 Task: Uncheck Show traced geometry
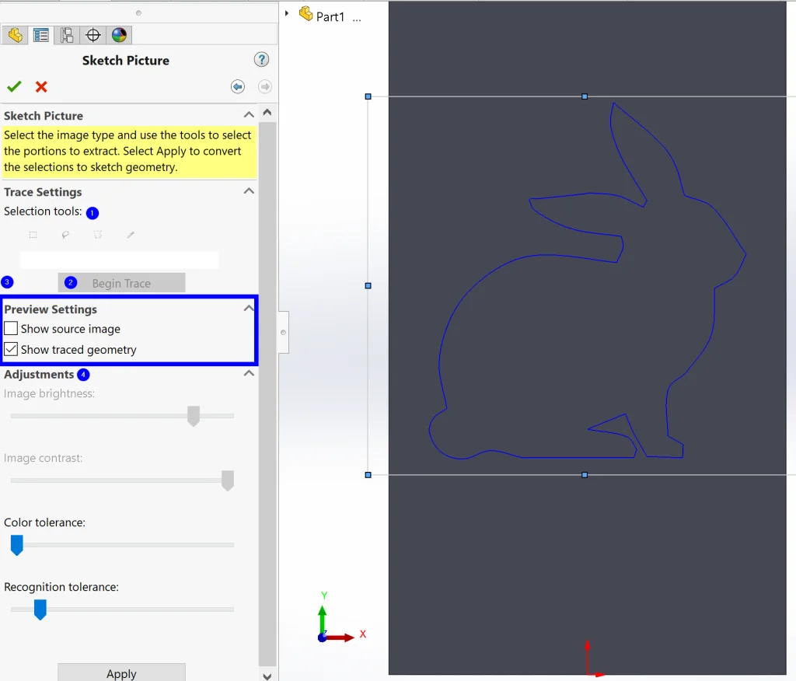11,350
